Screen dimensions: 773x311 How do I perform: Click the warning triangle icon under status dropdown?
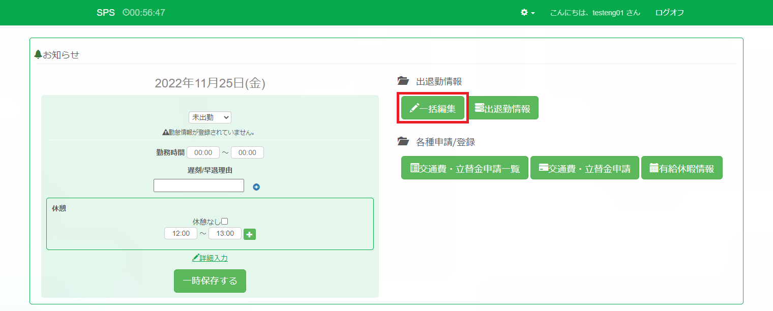tap(165, 132)
